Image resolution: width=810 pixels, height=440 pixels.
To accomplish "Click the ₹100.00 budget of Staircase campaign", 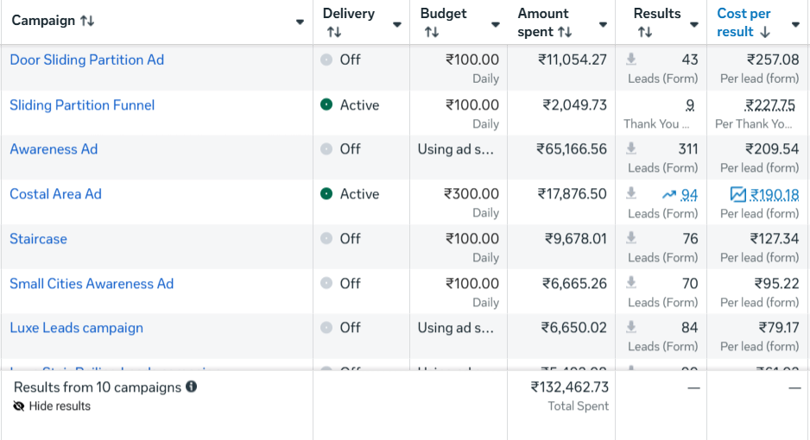I will (471, 239).
